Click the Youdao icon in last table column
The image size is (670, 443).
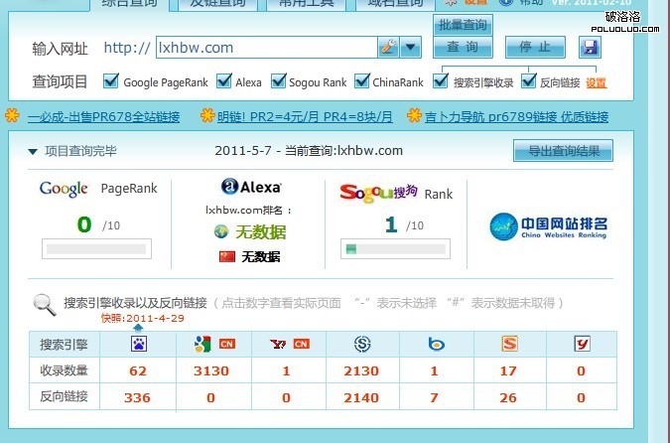(582, 345)
